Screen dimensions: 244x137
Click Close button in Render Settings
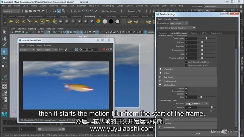click(x=197, y=133)
